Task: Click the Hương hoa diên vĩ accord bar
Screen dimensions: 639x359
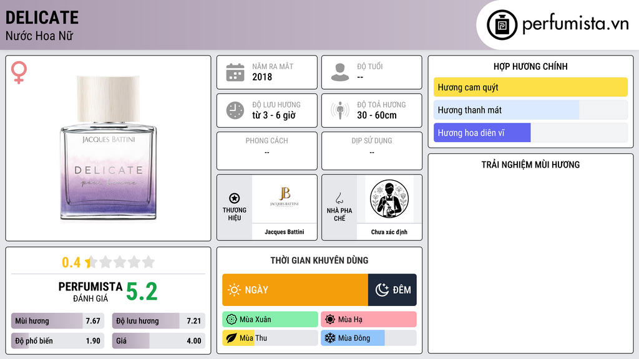Action: [x=530, y=133]
